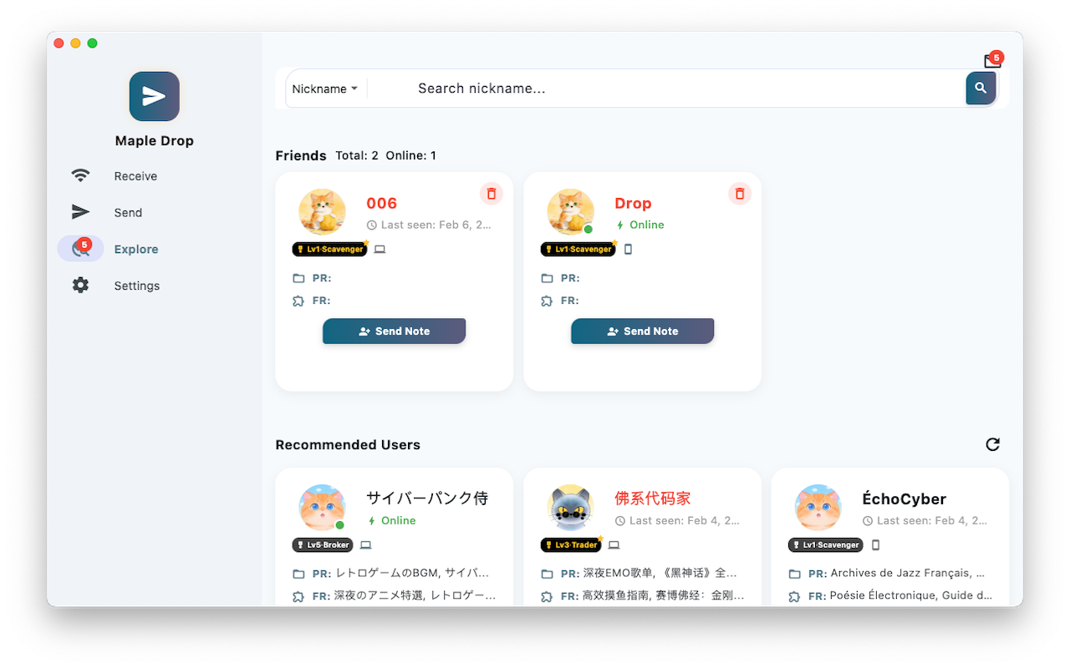Click the sunglasses cat avatar of 佛系代码家
Screen dimensions: 1070x668
[570, 508]
